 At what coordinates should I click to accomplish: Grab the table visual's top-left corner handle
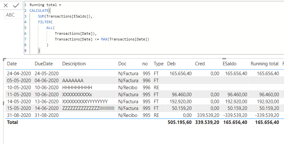(4, 59)
